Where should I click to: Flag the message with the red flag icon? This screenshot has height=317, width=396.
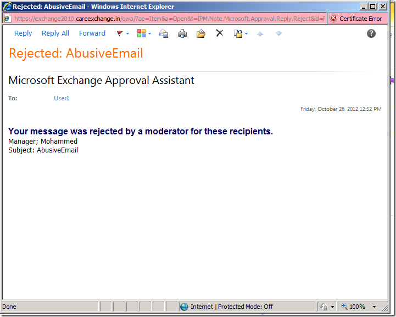click(119, 33)
